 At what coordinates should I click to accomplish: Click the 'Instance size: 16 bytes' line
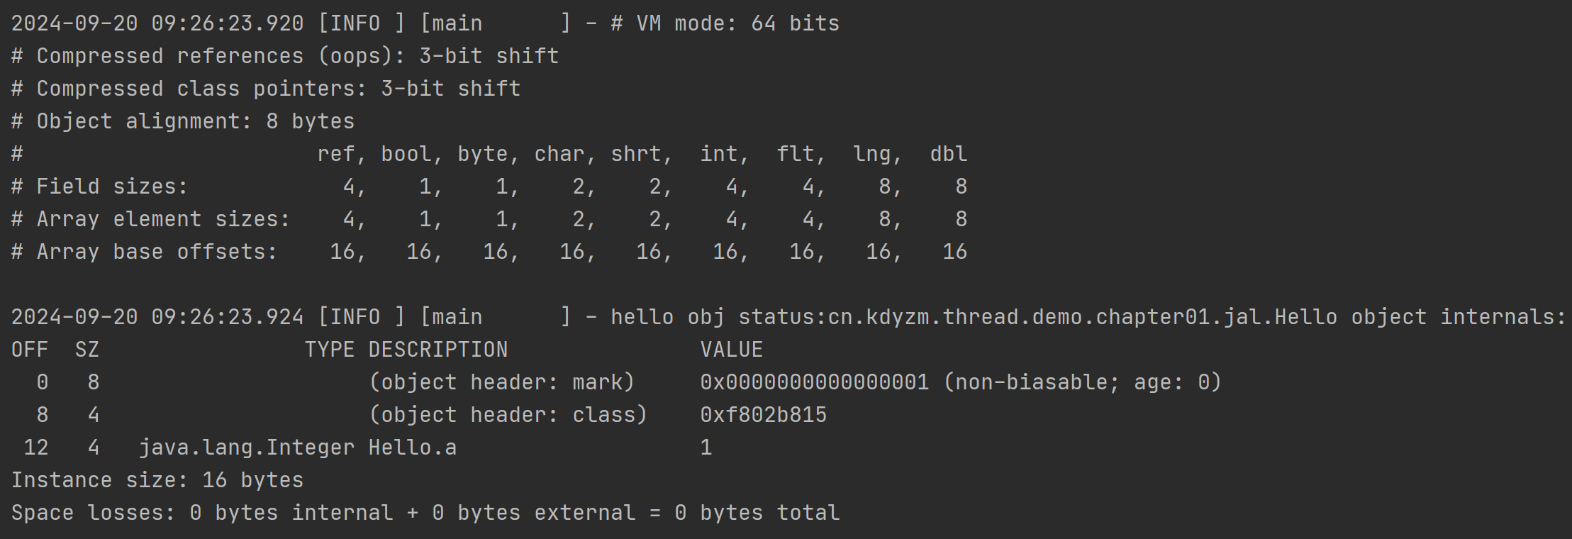[x=157, y=480]
